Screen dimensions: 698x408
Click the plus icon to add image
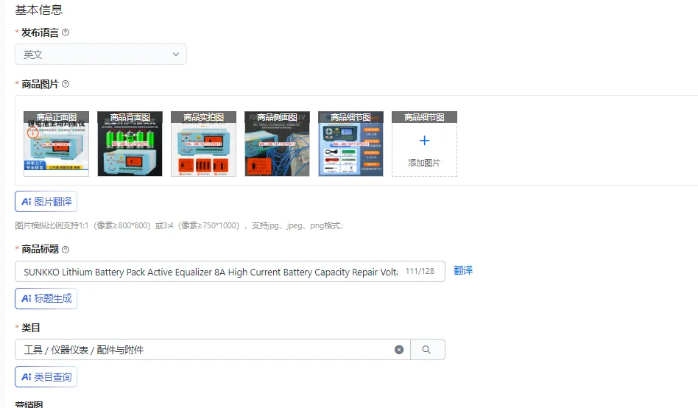(x=425, y=141)
